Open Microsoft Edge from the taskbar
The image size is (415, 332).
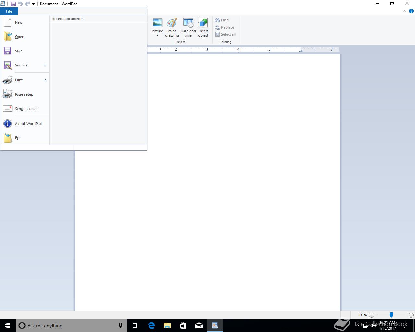[151, 326]
